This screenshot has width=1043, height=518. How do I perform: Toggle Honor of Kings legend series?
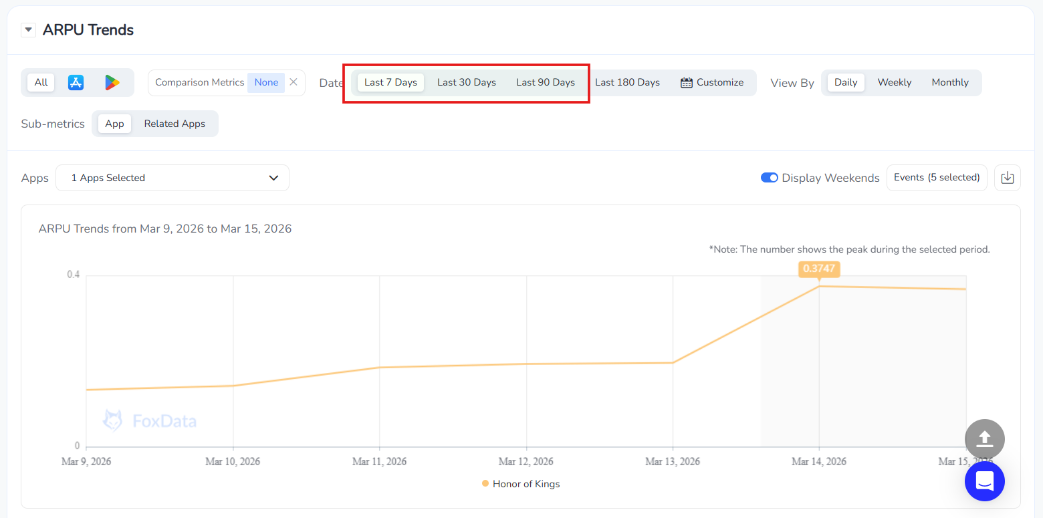pyautogui.click(x=521, y=484)
